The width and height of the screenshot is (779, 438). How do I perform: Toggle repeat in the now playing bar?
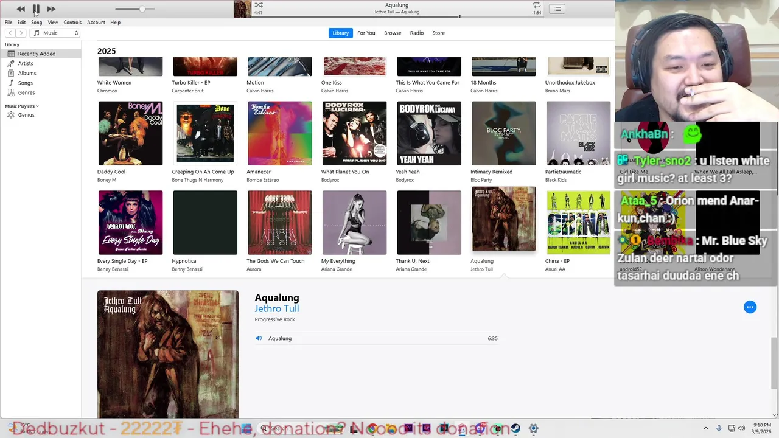tap(536, 5)
